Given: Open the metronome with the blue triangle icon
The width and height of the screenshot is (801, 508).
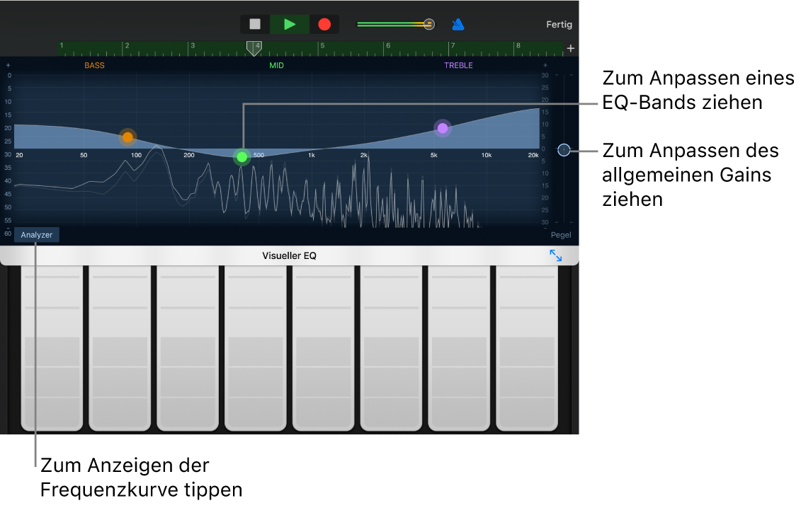Looking at the screenshot, I should 458,24.
